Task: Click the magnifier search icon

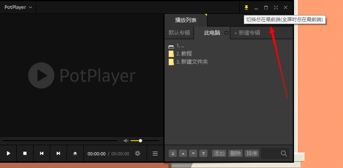Action: tap(284, 154)
